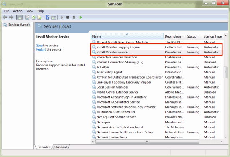Click the vertical scrollbar thumb
This screenshot has height=157, width=230.
225,72
